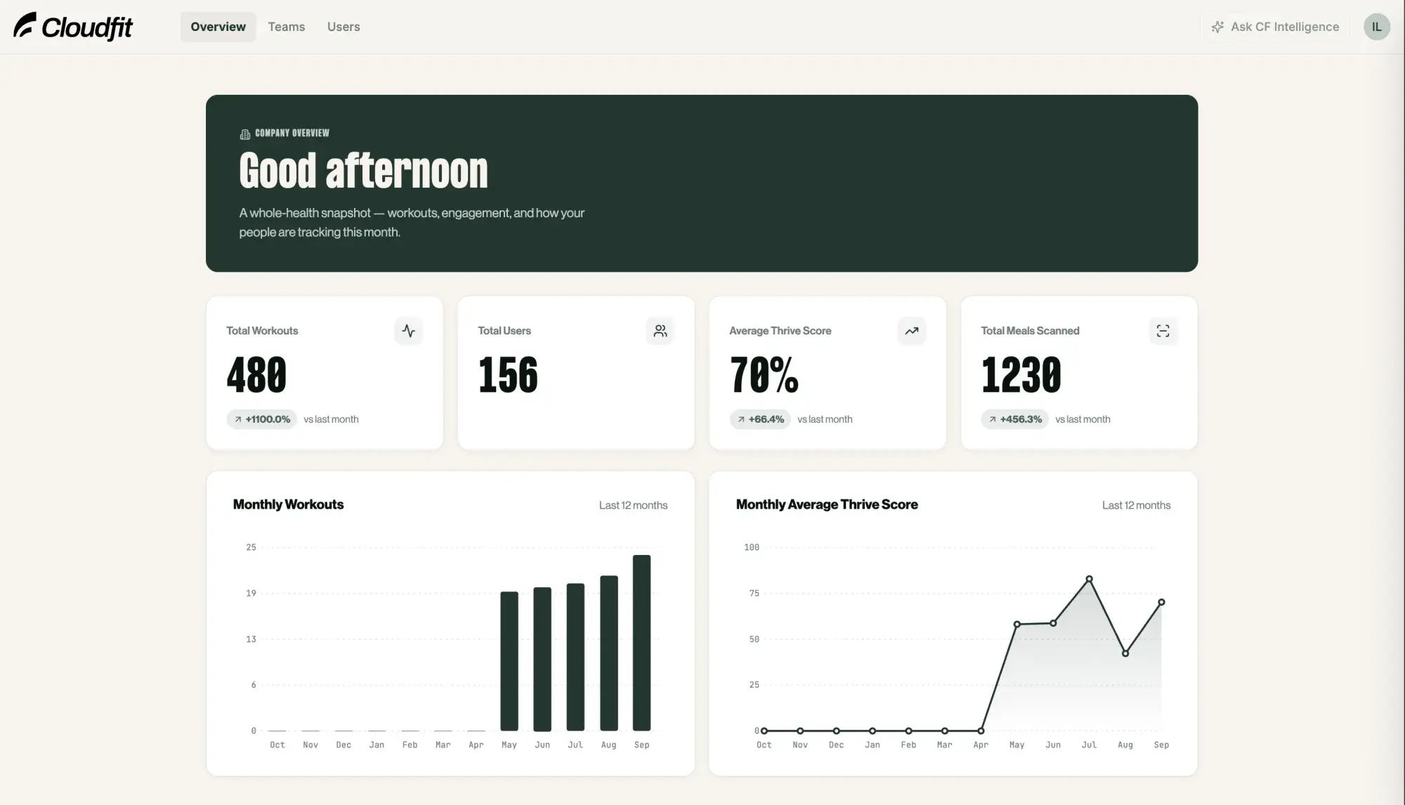
Task: Click the 1230 meals scanned value
Action: coord(1021,374)
